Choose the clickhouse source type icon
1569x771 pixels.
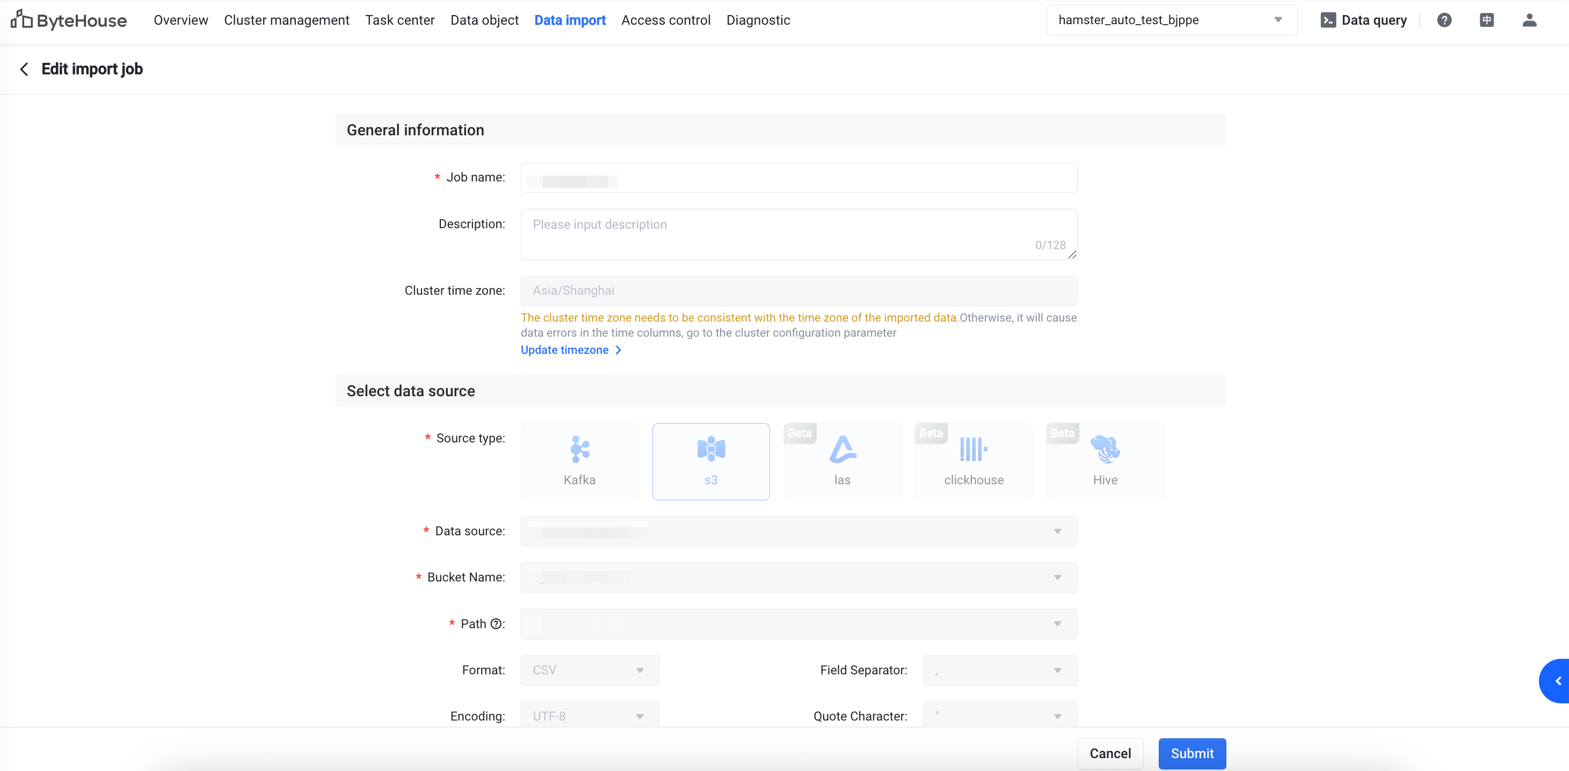[973, 450]
